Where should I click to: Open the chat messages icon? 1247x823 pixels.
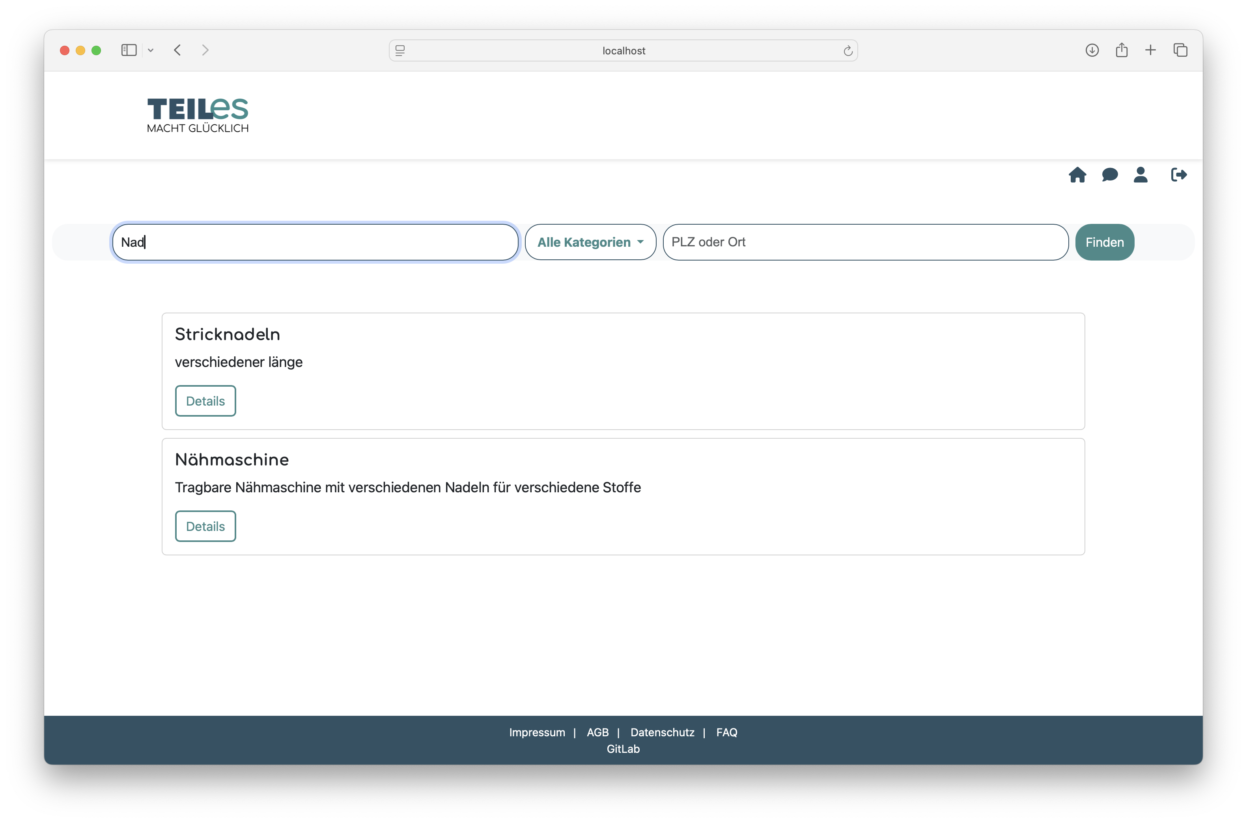(1109, 175)
